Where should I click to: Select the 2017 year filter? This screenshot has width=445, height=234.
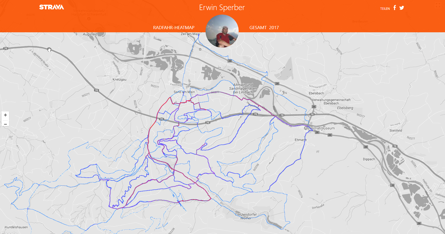click(274, 28)
